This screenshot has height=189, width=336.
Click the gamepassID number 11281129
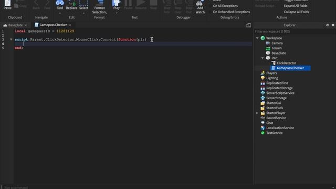65,31
